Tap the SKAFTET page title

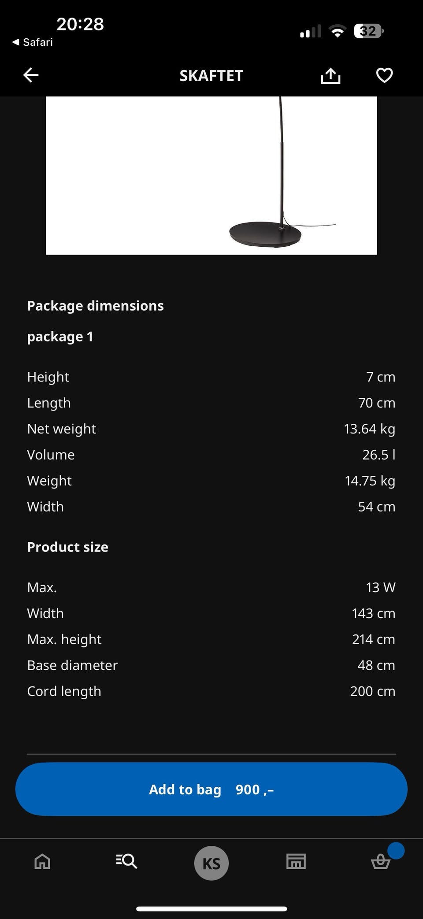pyautogui.click(x=211, y=76)
